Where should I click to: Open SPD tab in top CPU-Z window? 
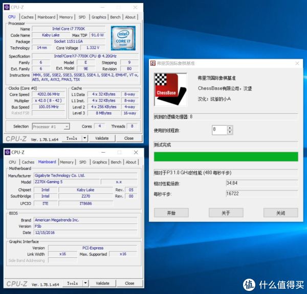tap(82, 17)
